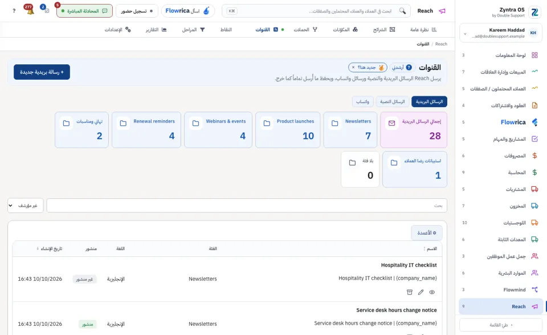
Task: Edit Hospitality IT checklist with pencil icon
Action: [x=421, y=292]
